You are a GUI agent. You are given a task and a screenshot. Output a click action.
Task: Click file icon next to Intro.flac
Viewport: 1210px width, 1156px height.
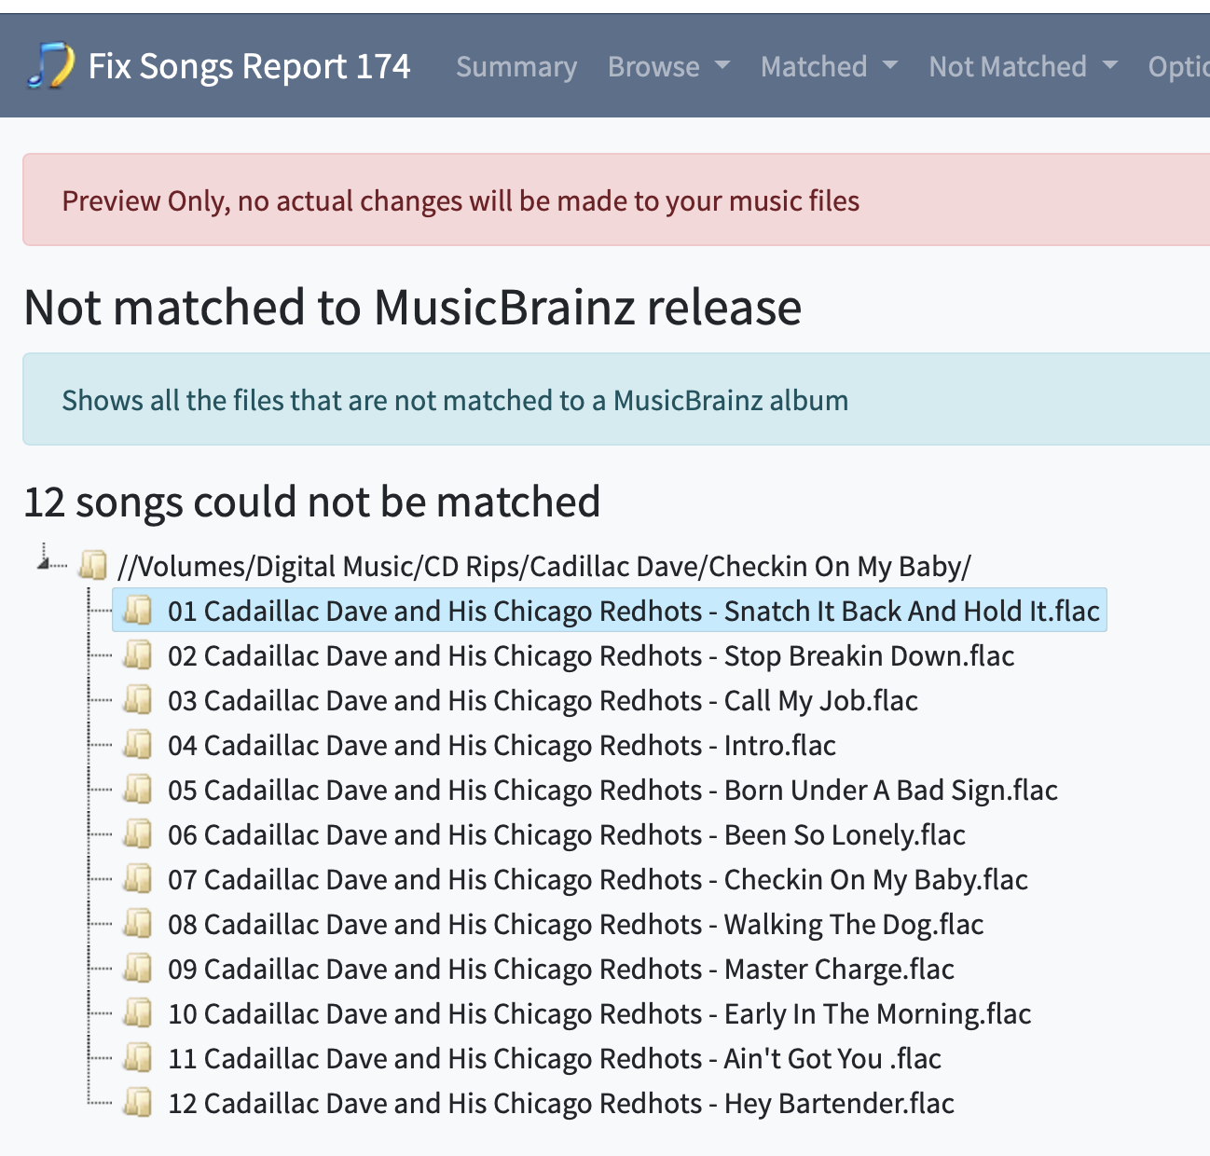click(138, 745)
